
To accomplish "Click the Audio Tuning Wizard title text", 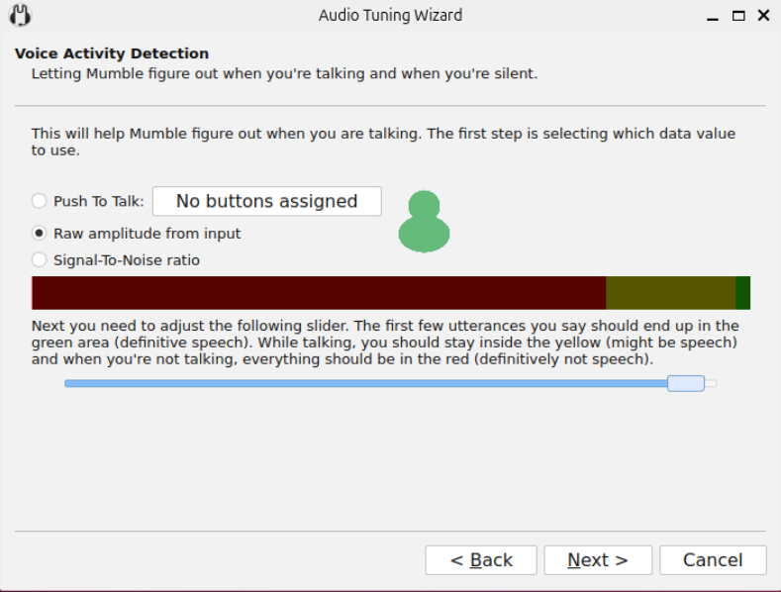I will tap(390, 15).
